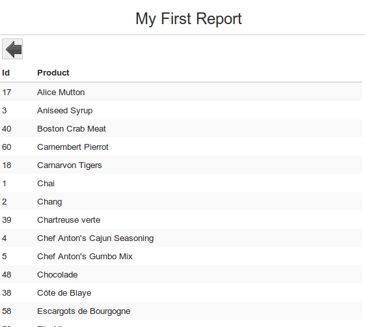Select the Alice Mutton row
365x327 pixels.
(x=181, y=92)
